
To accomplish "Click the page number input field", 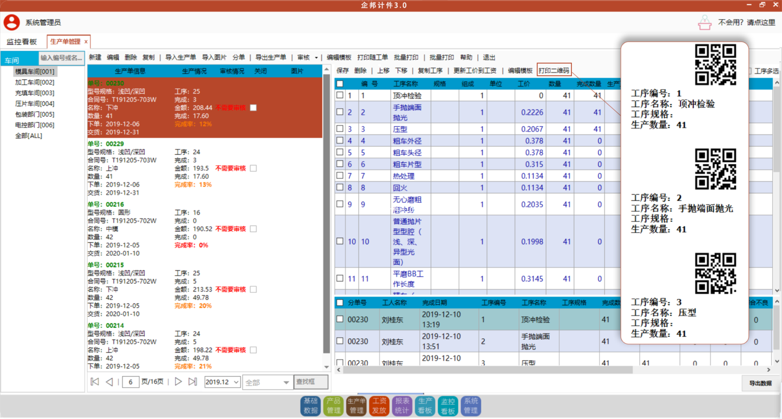I will click(130, 382).
